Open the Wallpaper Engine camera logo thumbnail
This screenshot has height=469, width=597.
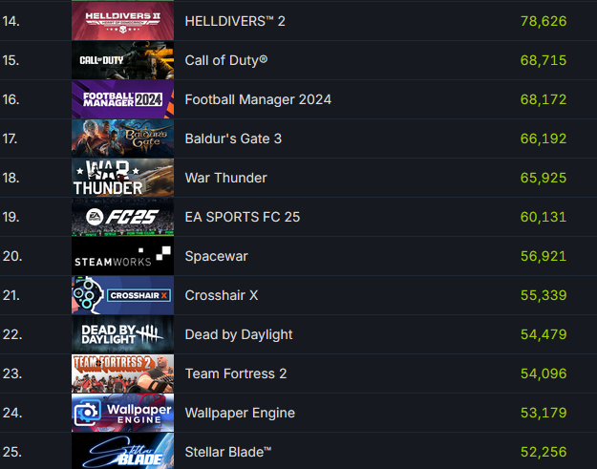pos(122,413)
